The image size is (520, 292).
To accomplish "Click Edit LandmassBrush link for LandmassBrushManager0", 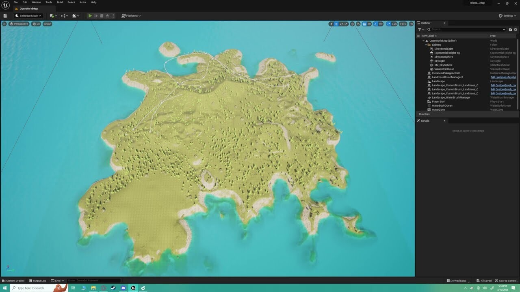I will (x=503, y=77).
